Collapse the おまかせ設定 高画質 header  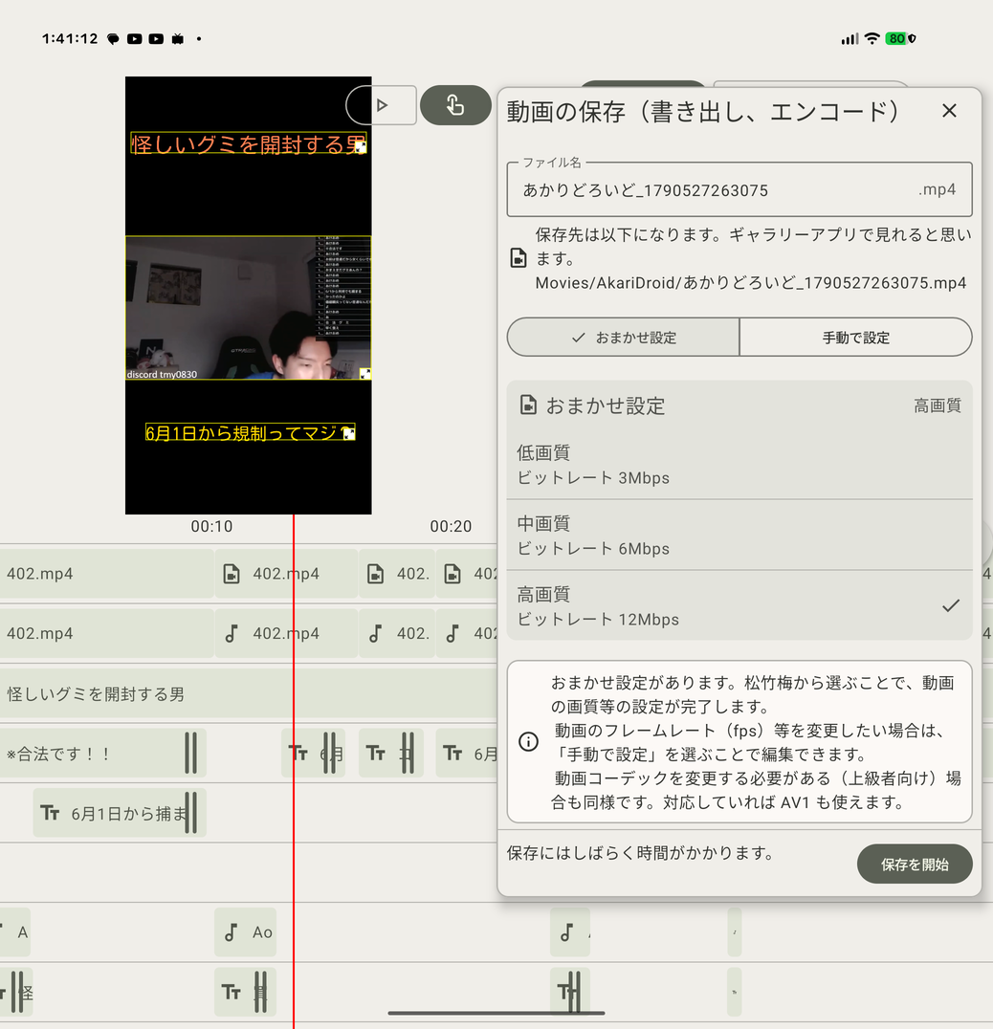pyautogui.click(x=739, y=405)
